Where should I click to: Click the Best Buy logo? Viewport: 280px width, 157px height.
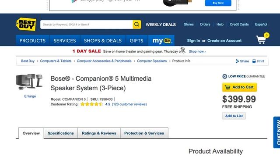coord(26,24)
